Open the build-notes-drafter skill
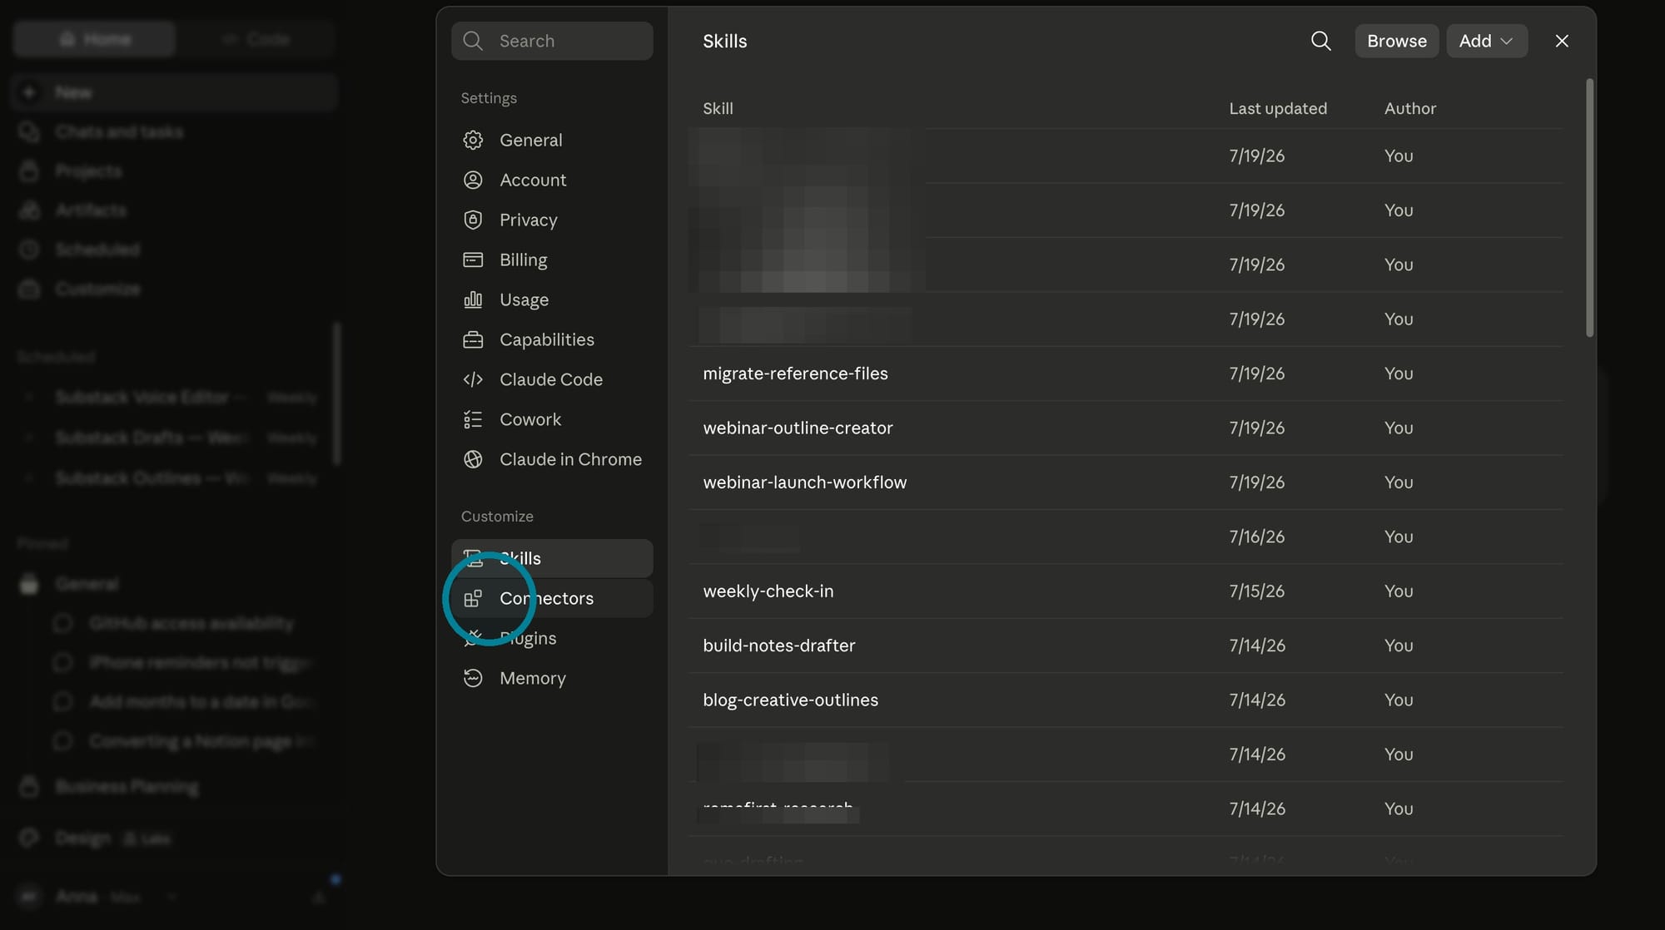The image size is (1665, 930). tap(1126, 646)
